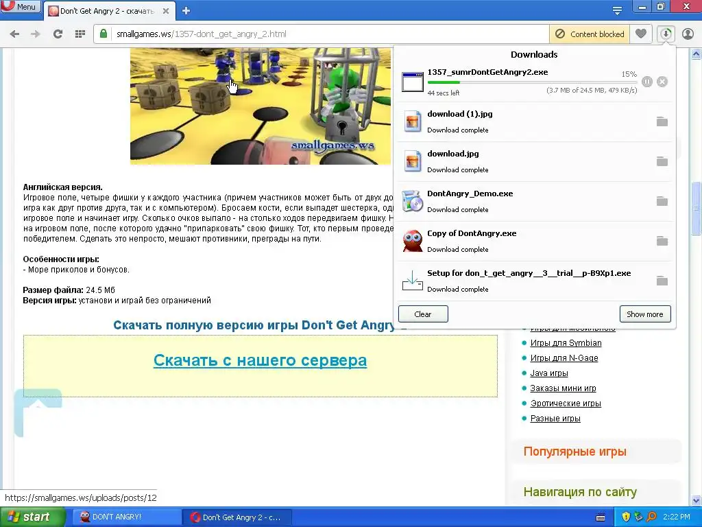
Task: Open Copy of DontAngry.exe download
Action: pyautogui.click(x=535, y=242)
